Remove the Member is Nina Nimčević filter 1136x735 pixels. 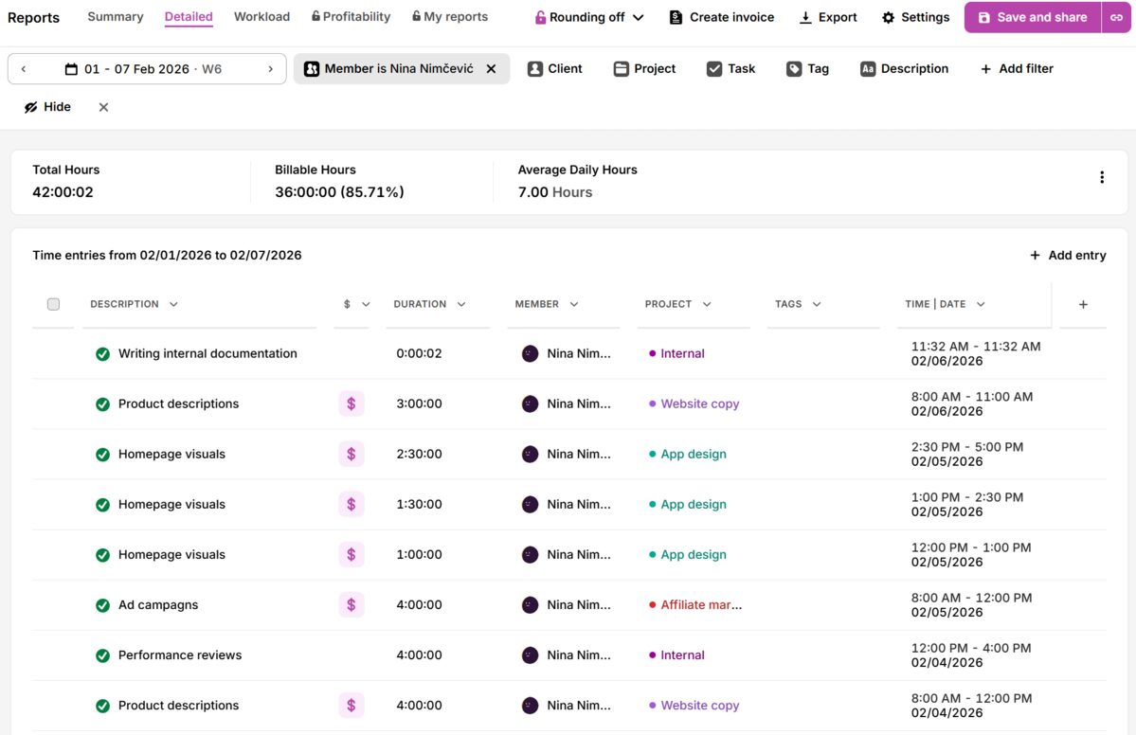coord(491,69)
